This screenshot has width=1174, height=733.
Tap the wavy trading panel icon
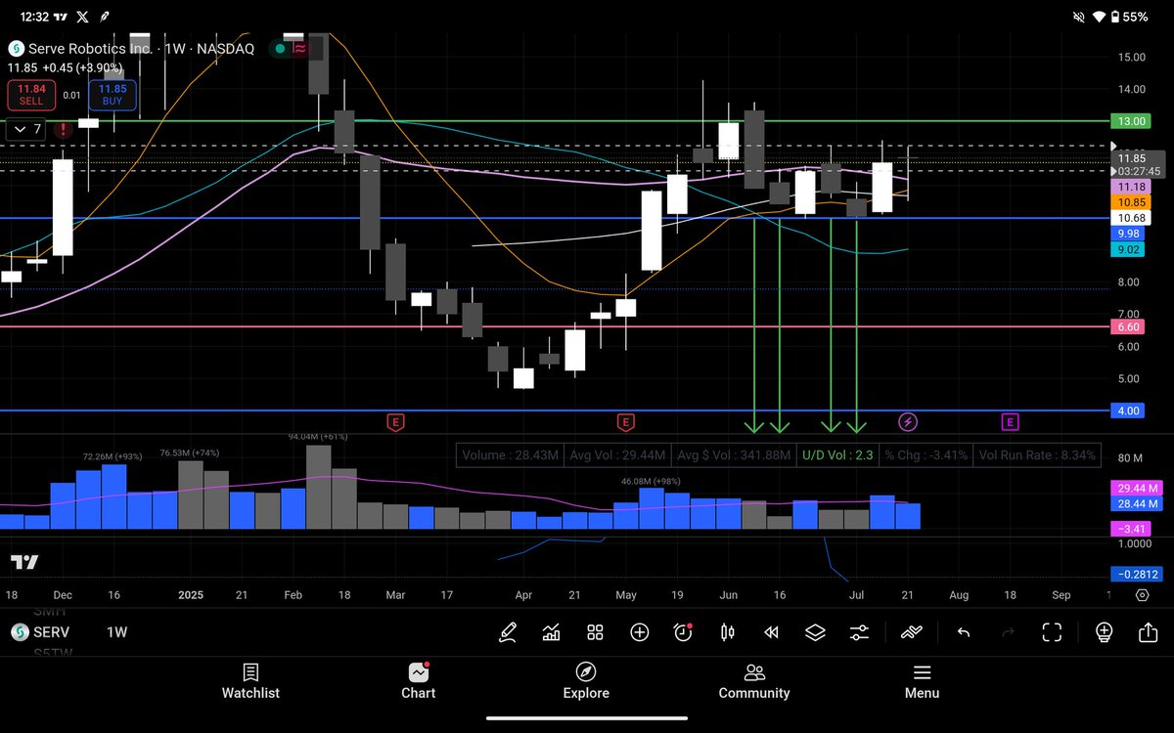click(x=911, y=632)
